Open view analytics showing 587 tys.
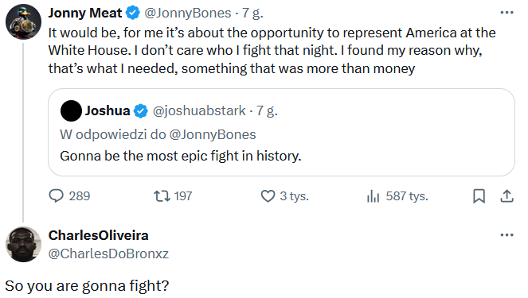Screen dimensions: 528x298 coord(373,196)
